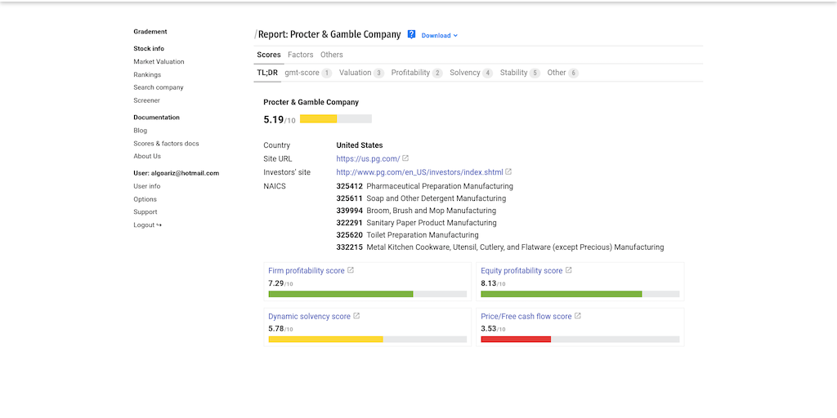
Task: Switch to the Factors tab
Action: pyautogui.click(x=300, y=55)
